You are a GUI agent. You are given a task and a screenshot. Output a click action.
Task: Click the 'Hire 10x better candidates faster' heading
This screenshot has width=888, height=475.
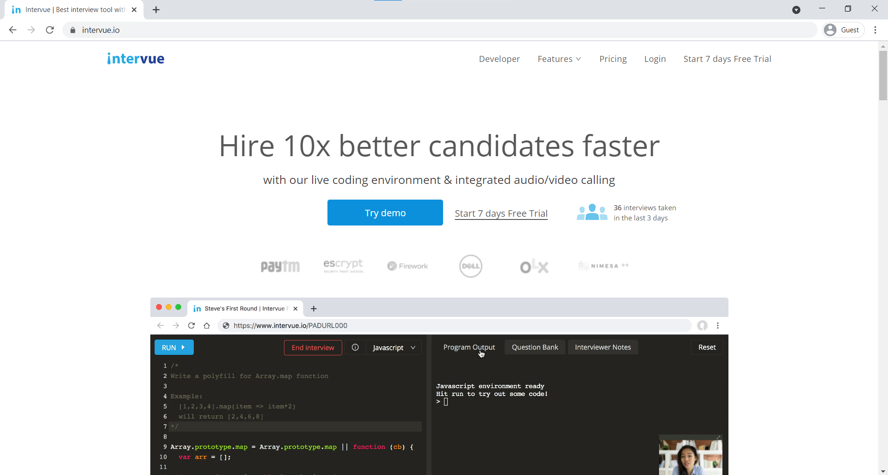[439, 146]
